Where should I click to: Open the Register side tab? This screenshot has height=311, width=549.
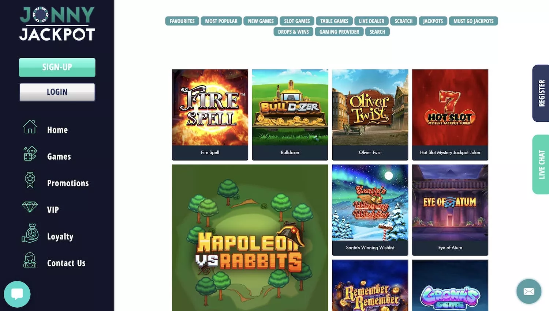541,93
